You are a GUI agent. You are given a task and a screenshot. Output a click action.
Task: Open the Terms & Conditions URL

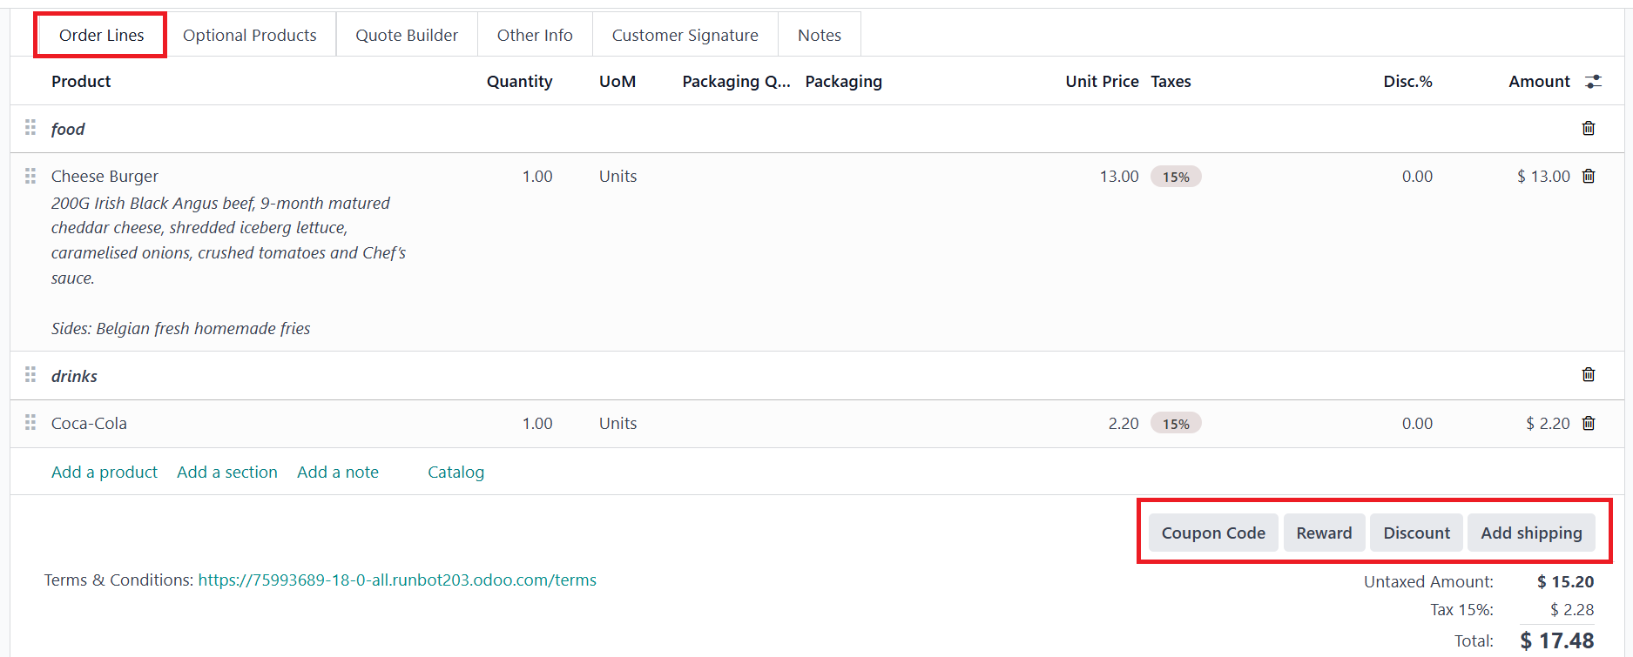397,580
